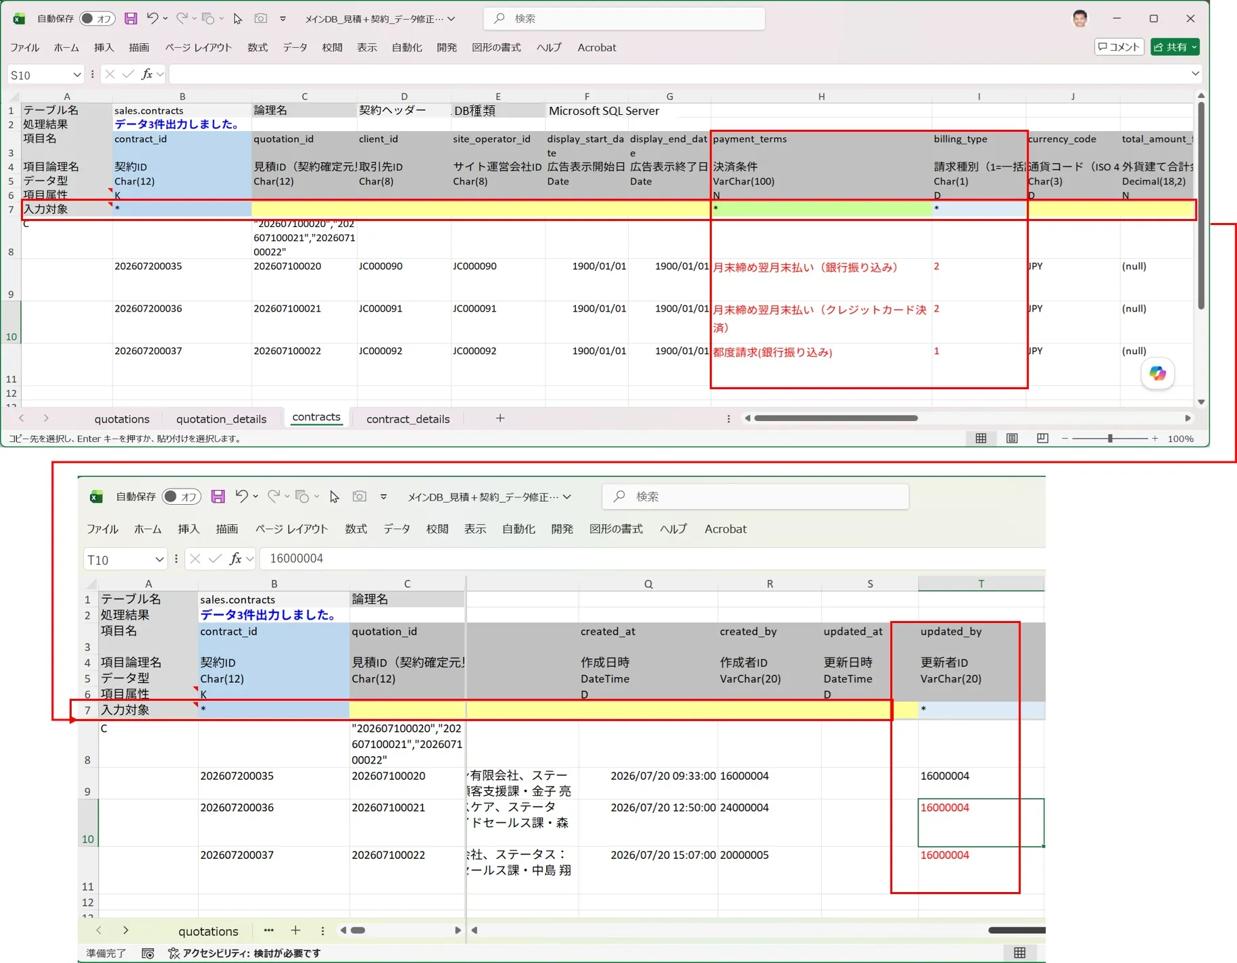Open file name dropdown in top window title

452,19
